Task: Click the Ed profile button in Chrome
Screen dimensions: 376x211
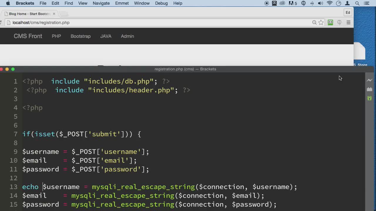Action: pyautogui.click(x=348, y=13)
